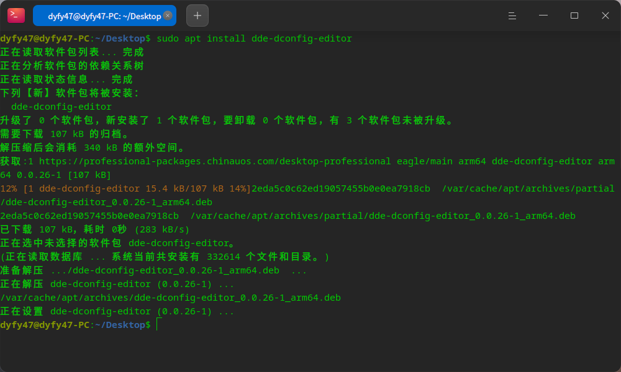This screenshot has height=372, width=621.
Task: Click the command 'sudo apt install dde-dconfig-editor'
Action: click(254, 38)
